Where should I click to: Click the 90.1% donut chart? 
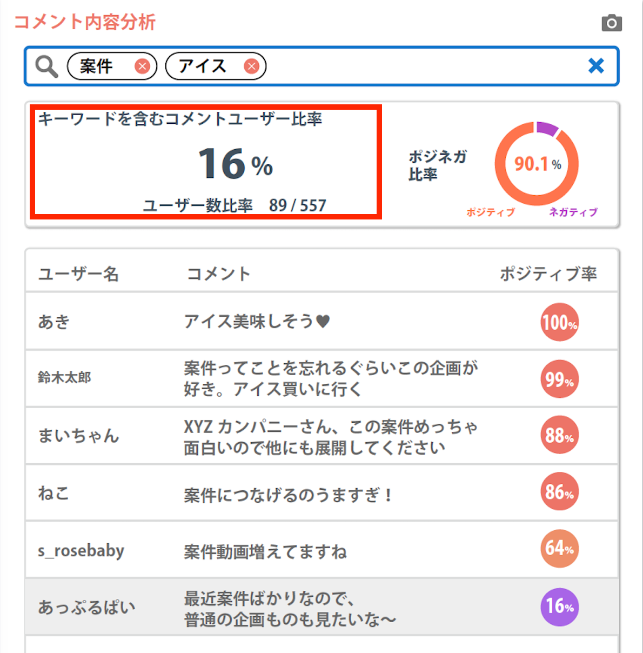click(537, 164)
